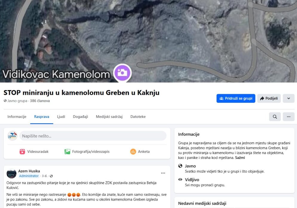Click the purple camera cover photo icon

click(122, 73)
